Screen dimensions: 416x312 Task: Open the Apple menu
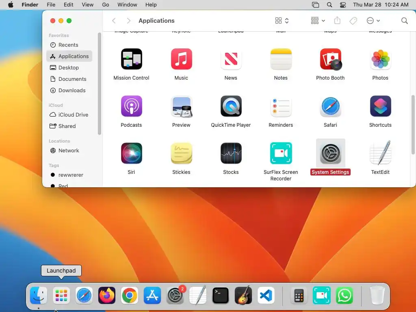11,4
